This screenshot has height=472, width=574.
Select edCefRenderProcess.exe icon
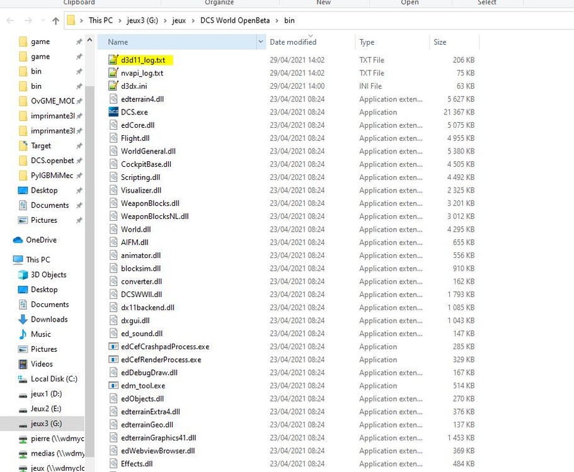(113, 359)
